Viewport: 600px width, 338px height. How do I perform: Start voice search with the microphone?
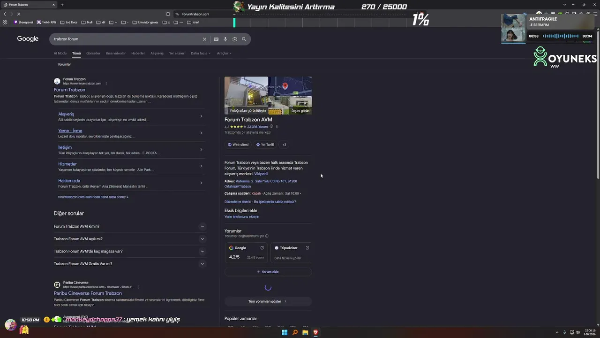coord(225,39)
